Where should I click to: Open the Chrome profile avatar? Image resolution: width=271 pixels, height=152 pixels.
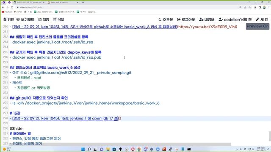[x=264, y=8]
